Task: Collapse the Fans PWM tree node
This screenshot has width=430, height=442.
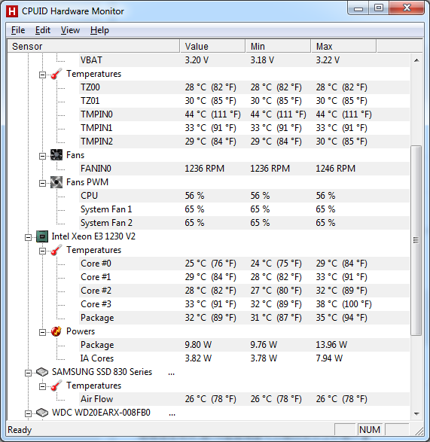Action: (42, 184)
